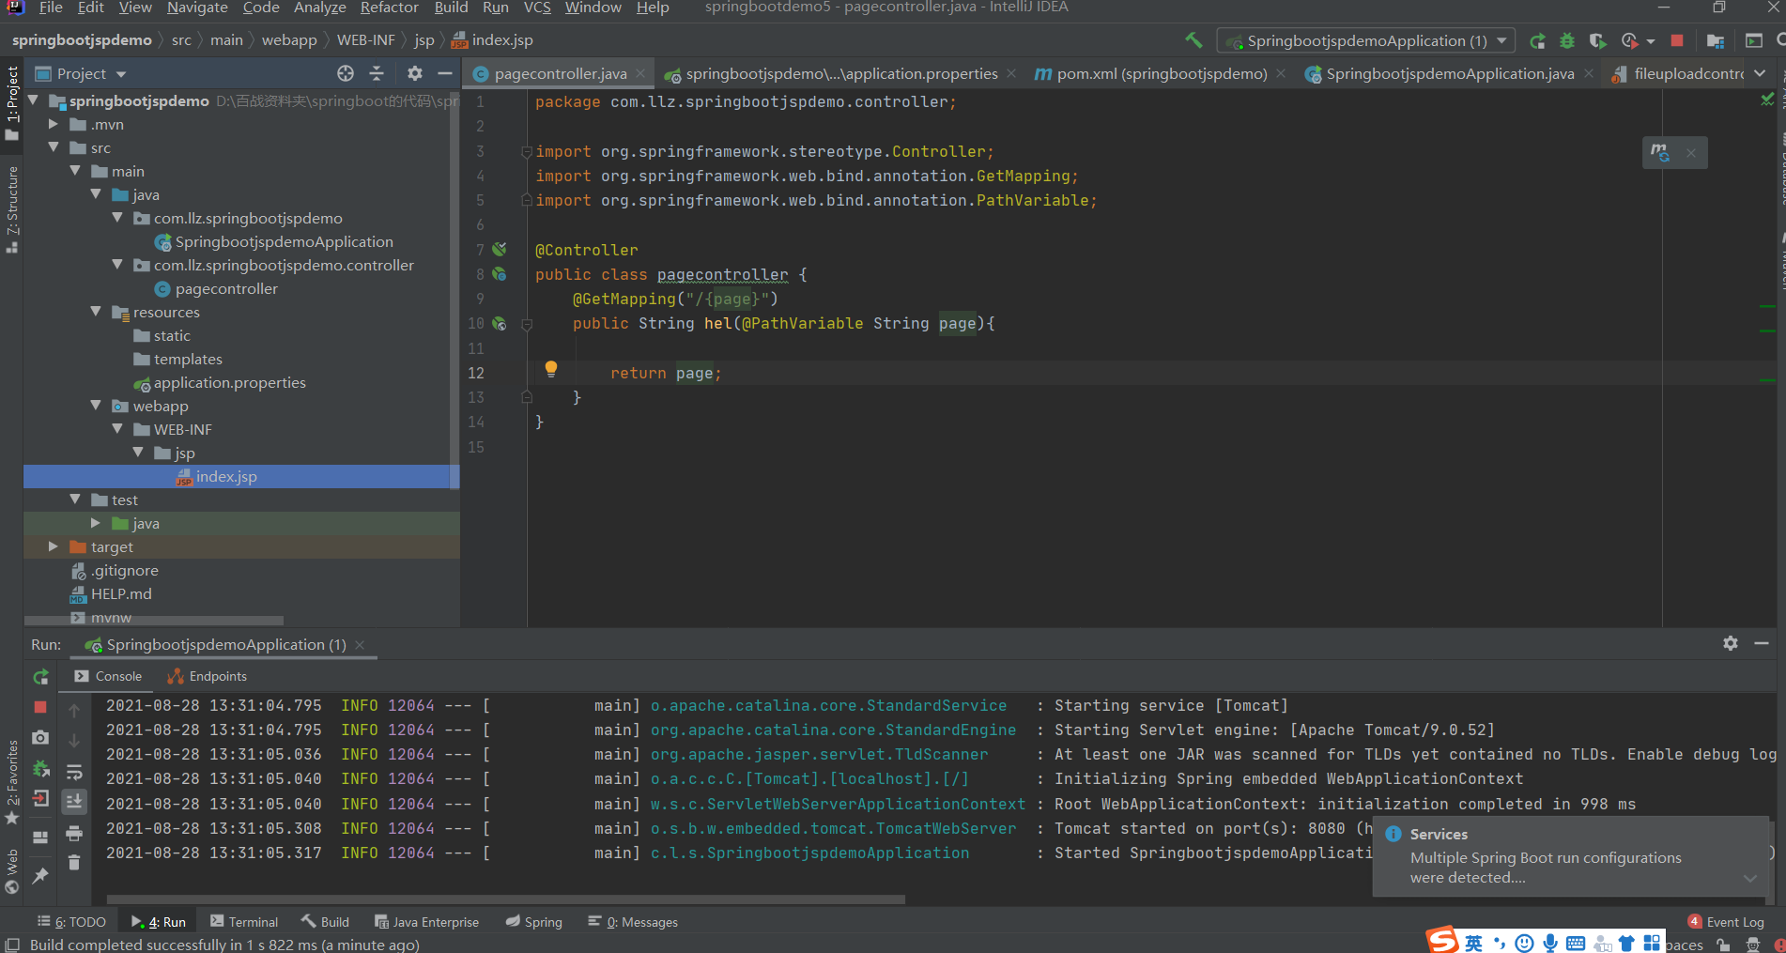Print console output with printer icon
1786x953 pixels.
pos(74,833)
